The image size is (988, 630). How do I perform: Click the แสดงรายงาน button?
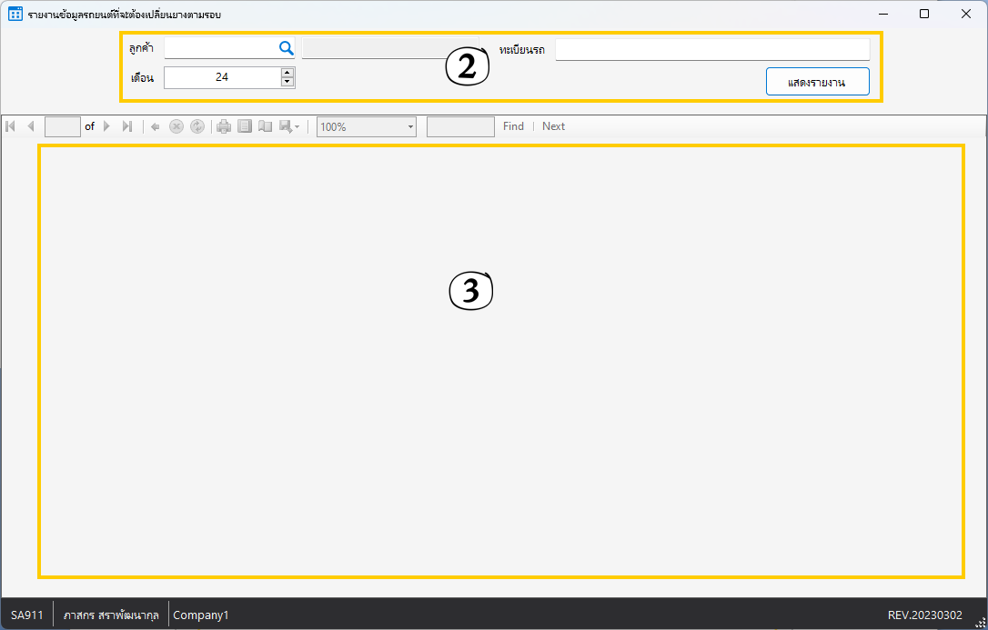click(x=817, y=82)
